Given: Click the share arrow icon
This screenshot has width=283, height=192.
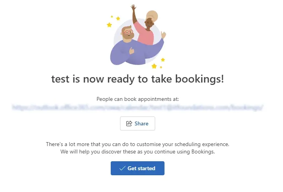Looking at the screenshot, I should click(129, 123).
